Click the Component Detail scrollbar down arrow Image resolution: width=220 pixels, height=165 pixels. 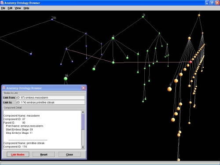pos(83,147)
